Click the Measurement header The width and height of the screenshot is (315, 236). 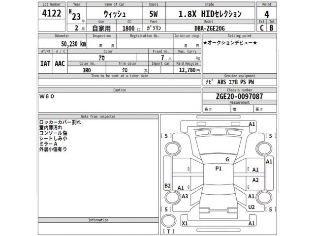pos(240,103)
